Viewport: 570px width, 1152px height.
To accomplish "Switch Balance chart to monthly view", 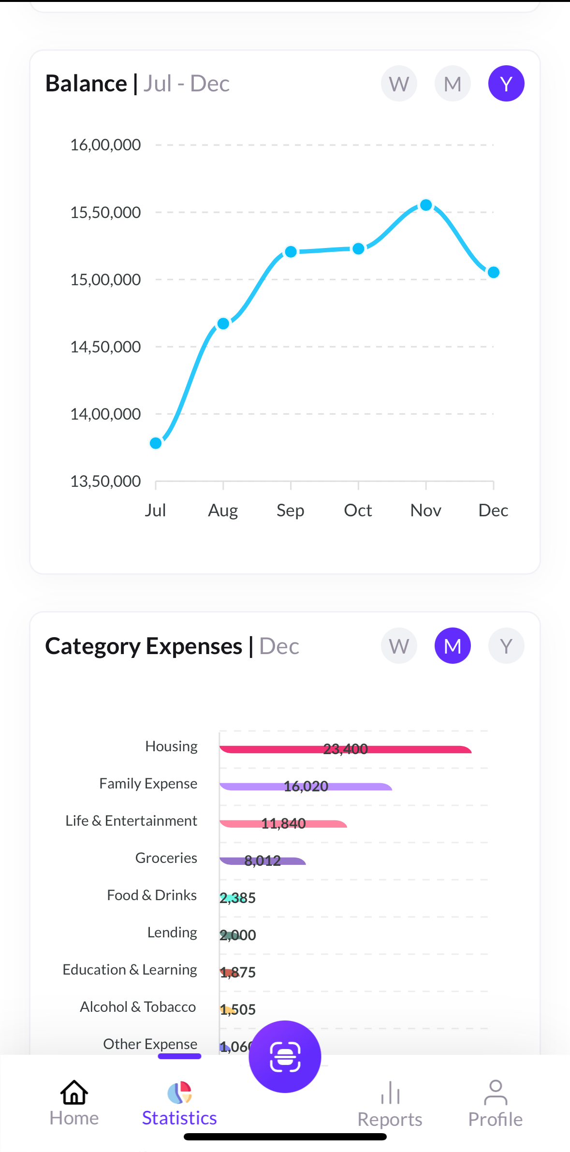I will click(x=453, y=84).
